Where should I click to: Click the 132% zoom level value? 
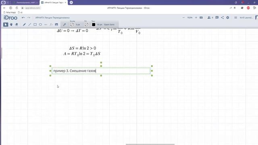(190, 18)
